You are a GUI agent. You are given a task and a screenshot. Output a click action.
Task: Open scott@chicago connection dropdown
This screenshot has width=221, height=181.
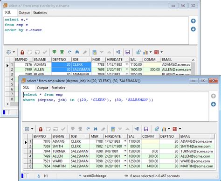point(80,176)
